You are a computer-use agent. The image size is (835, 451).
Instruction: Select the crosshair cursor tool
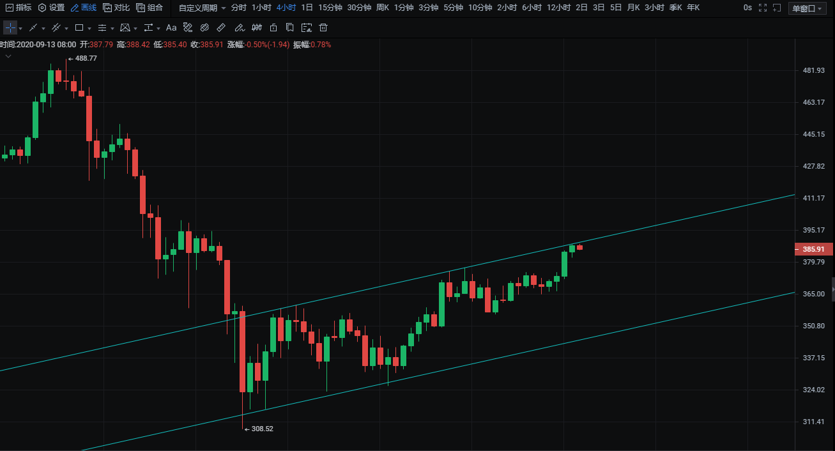[x=10, y=28]
